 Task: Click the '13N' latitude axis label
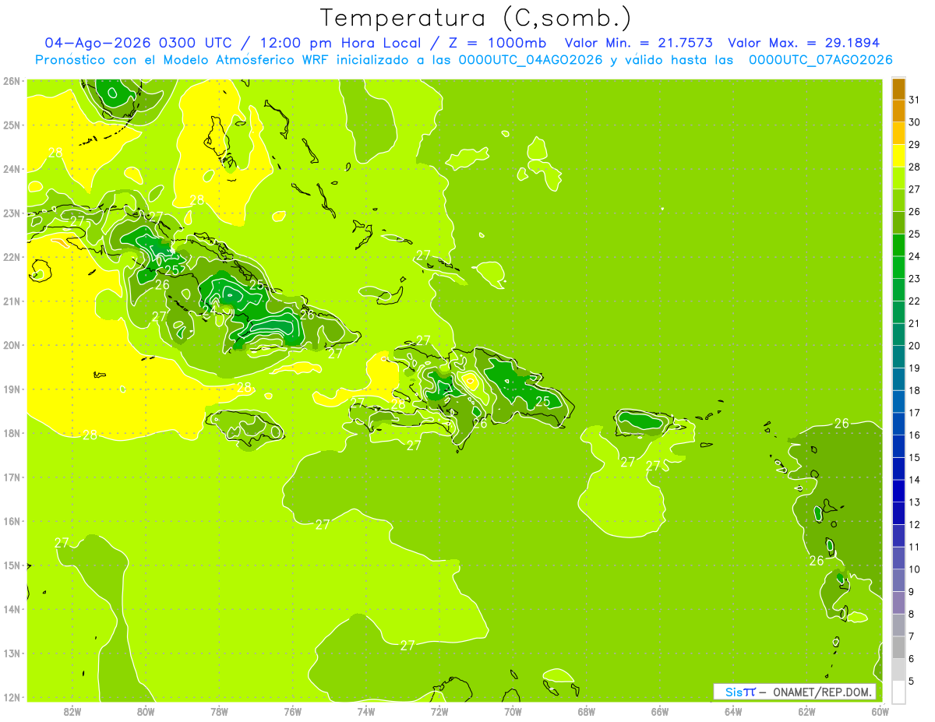(12, 653)
